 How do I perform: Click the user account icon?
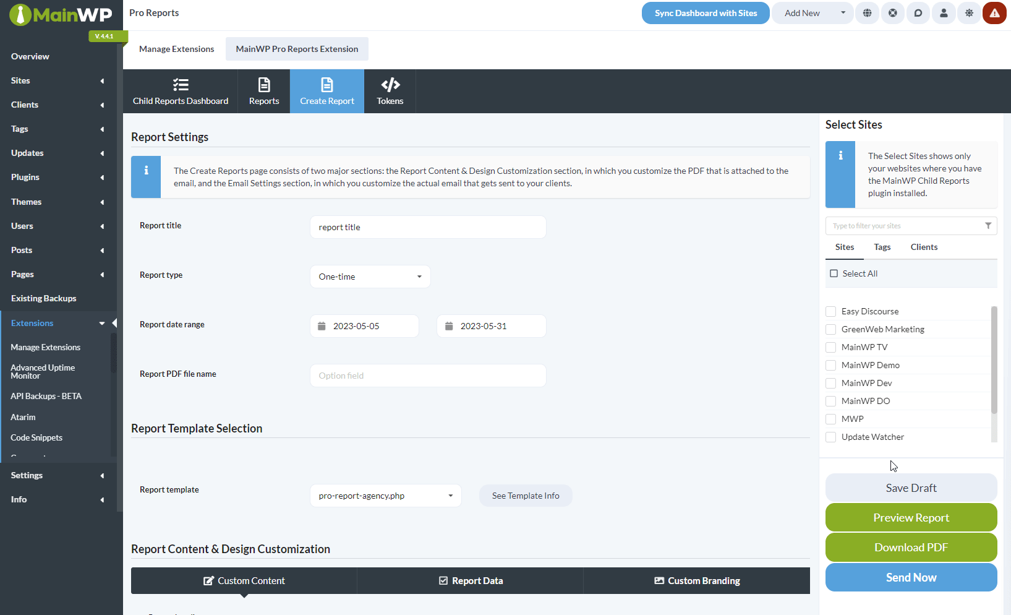click(x=944, y=13)
